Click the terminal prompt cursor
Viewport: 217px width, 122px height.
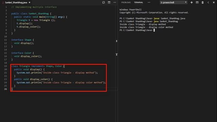coord(154,30)
